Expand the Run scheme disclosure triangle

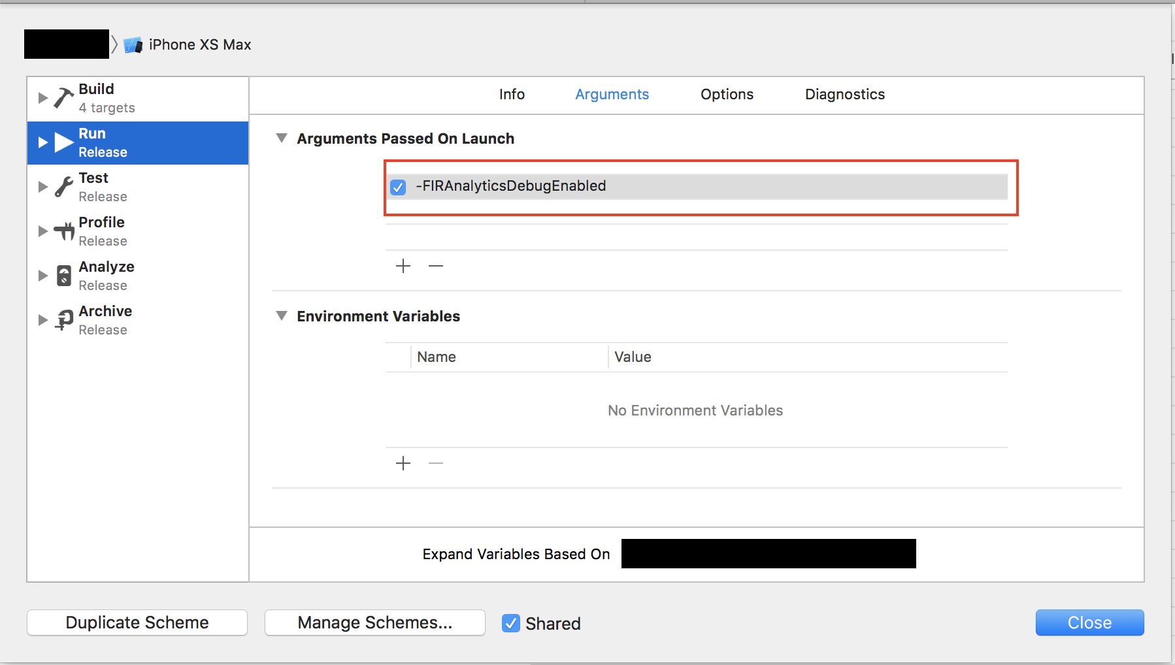tap(42, 141)
